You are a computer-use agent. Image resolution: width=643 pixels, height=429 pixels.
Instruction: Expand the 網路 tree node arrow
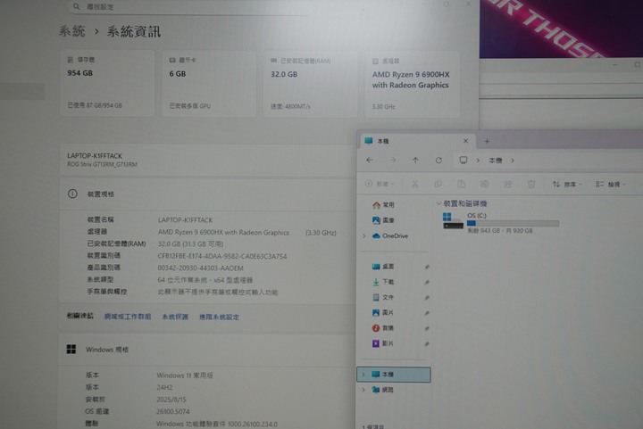[x=363, y=390]
